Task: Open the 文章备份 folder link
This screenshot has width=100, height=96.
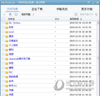Action: (x=13, y=41)
